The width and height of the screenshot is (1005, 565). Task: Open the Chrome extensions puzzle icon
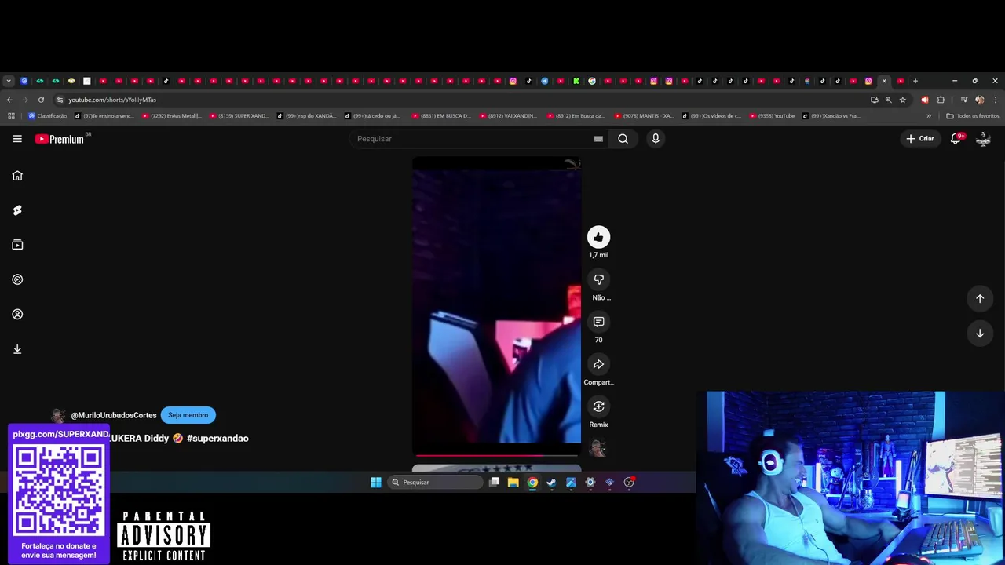pyautogui.click(x=941, y=100)
